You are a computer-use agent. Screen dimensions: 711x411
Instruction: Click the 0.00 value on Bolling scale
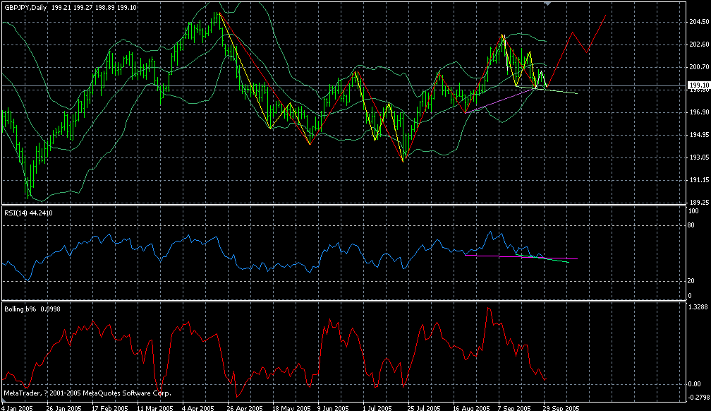(x=695, y=384)
